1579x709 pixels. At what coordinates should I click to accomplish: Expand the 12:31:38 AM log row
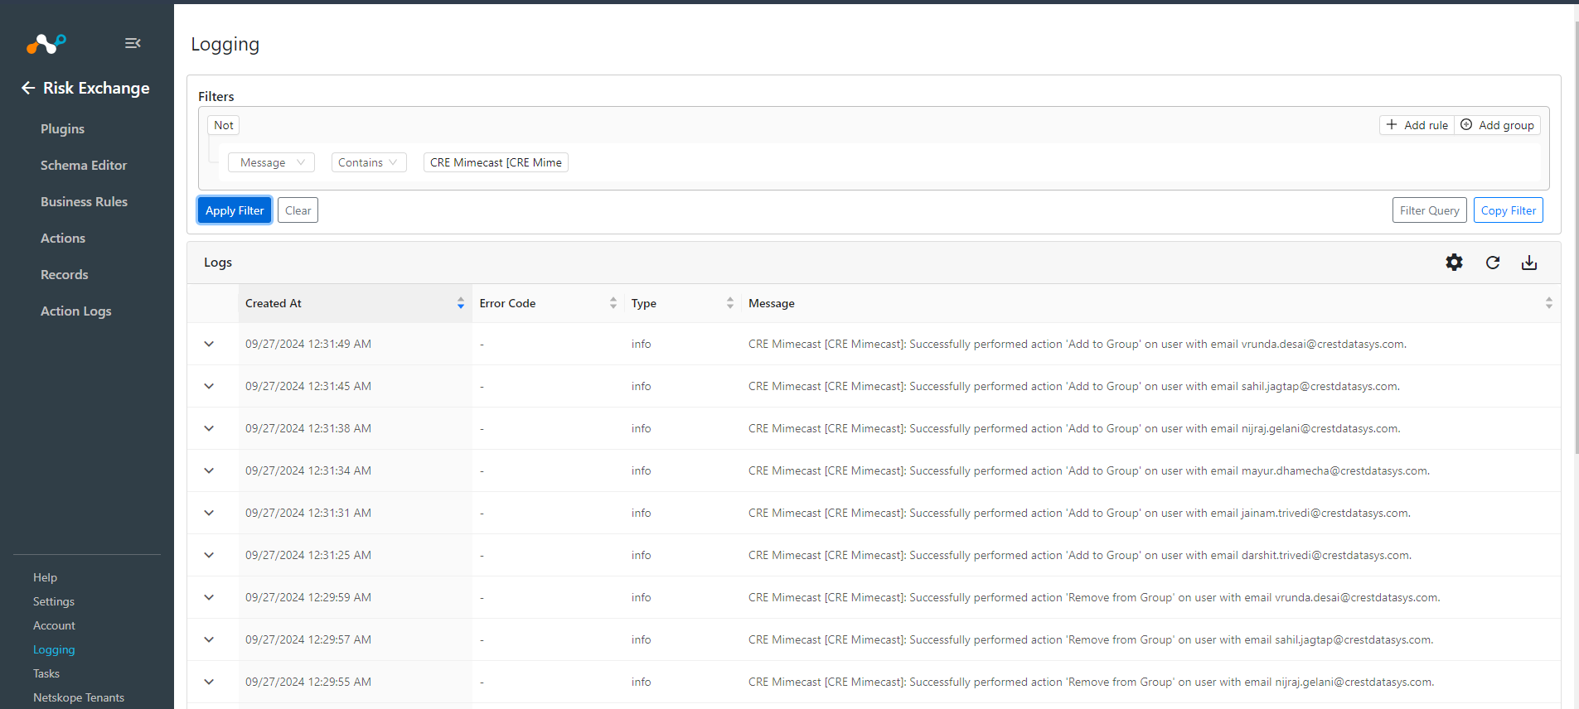[209, 428]
